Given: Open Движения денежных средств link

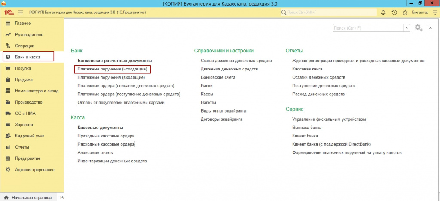Looking at the screenshot, I should [x=229, y=69].
